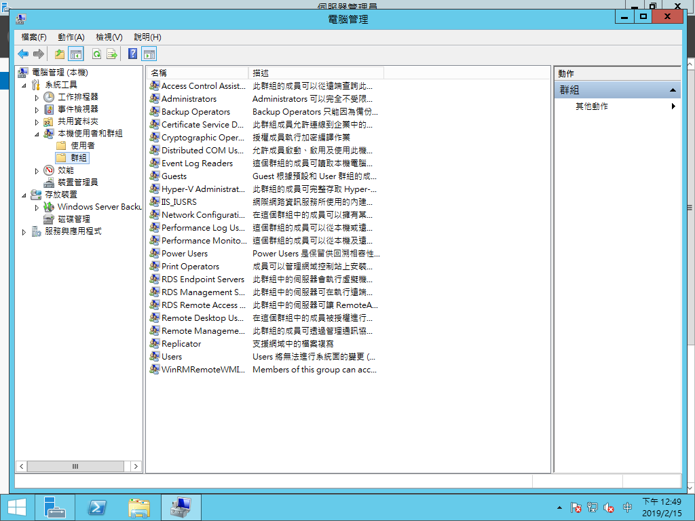Image resolution: width=695 pixels, height=521 pixels.
Task: Collapse the 系統工具 tree node
Action: coord(24,85)
